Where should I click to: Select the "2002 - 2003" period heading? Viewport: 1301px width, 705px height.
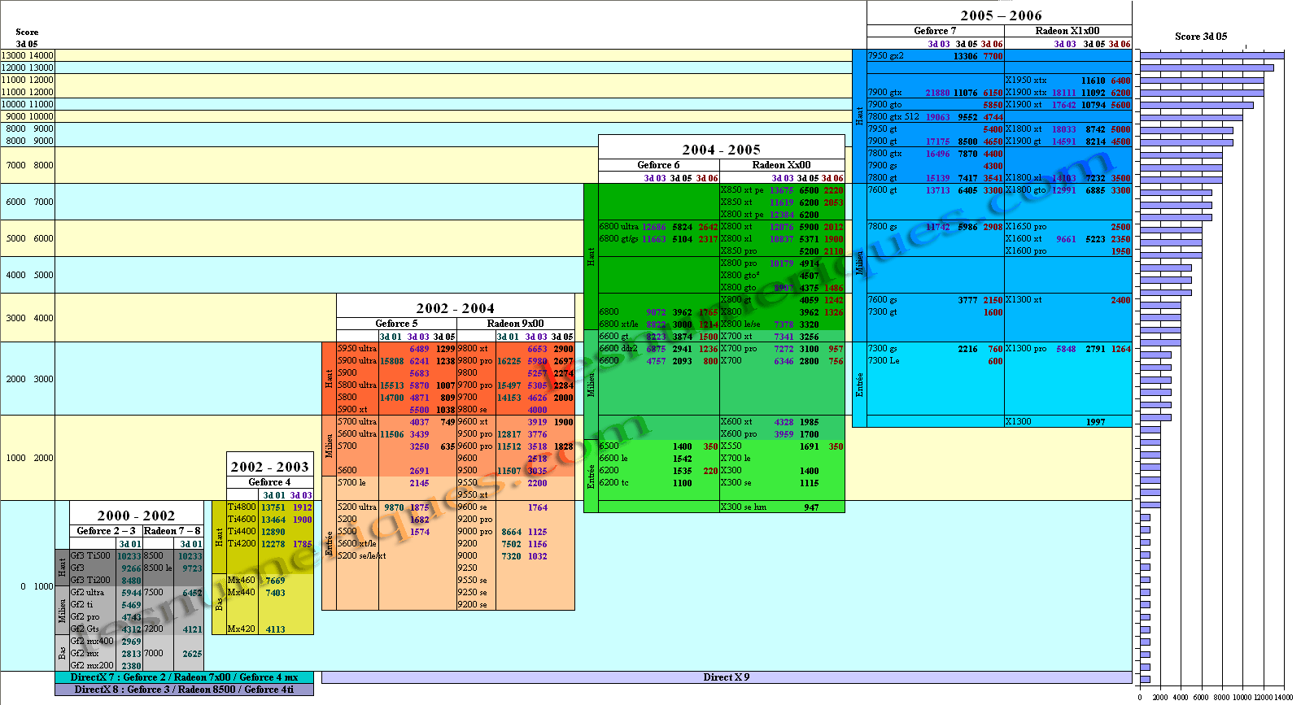click(269, 467)
